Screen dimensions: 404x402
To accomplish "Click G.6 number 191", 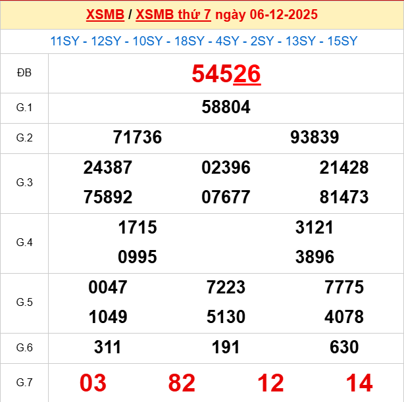I will [226, 347].
